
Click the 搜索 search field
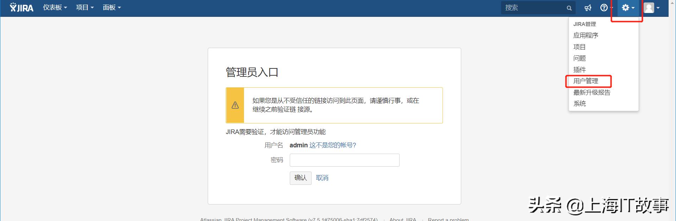[538, 8]
